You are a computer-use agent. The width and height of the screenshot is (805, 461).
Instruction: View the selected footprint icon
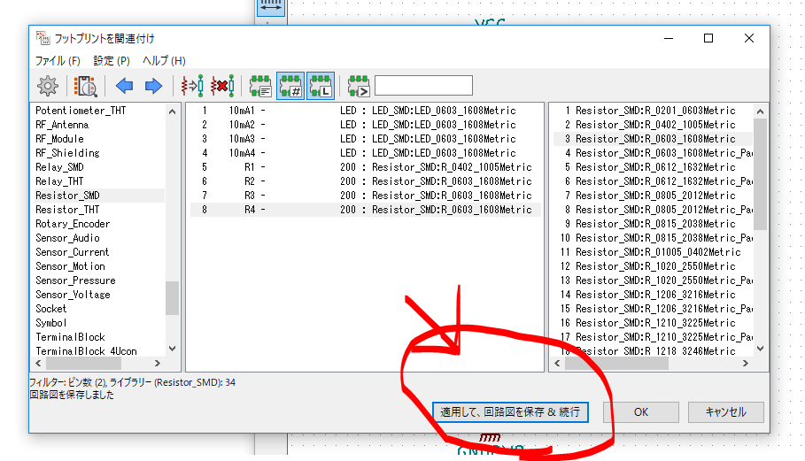point(85,86)
